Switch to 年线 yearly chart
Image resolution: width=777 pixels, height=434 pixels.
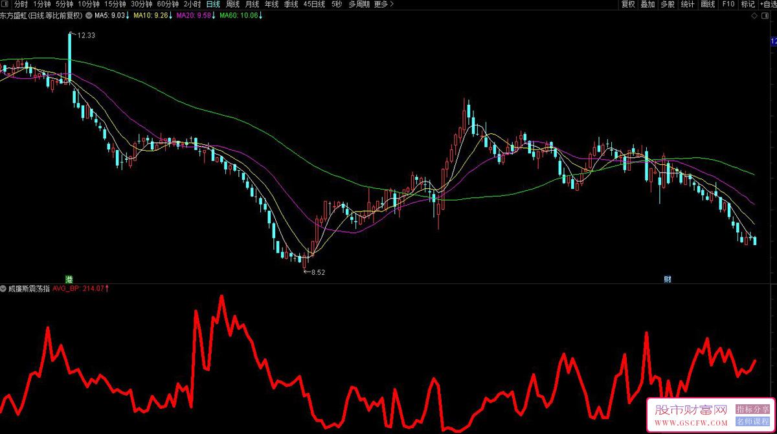coord(271,4)
